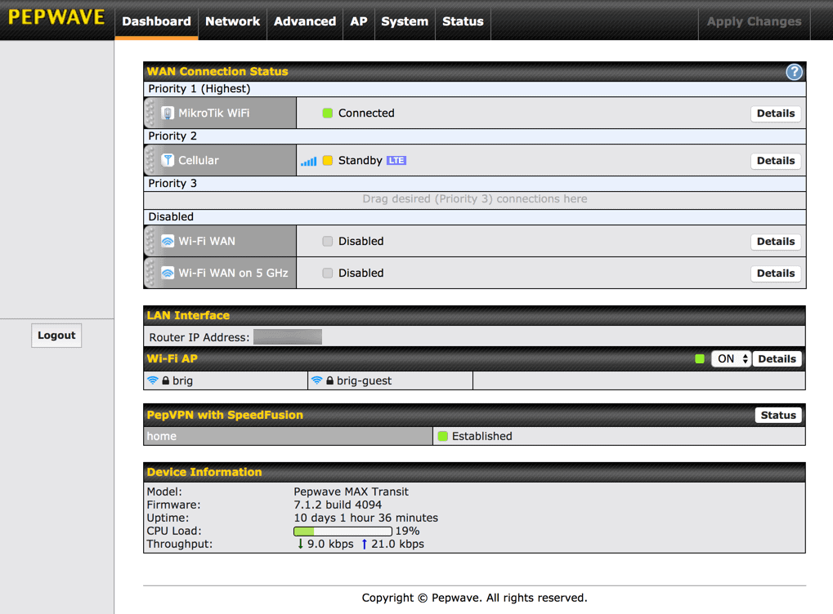Viewport: 833px width, 614px height.
Task: Click the Wi-Fi WAN on 5 GHz label
Action: coord(233,273)
